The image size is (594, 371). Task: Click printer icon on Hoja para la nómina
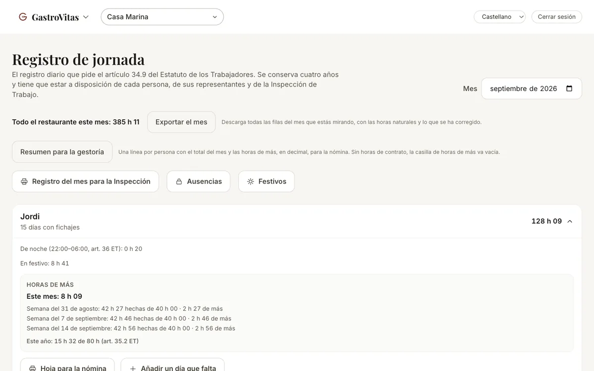point(33,369)
